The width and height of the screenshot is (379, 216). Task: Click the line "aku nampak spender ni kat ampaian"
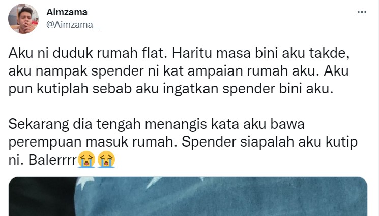coord(179,71)
